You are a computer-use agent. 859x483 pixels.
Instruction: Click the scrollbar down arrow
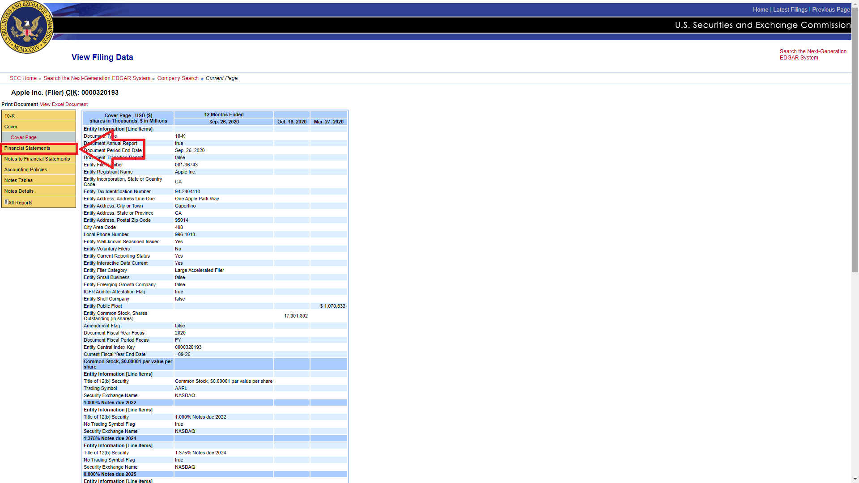pos(855,479)
